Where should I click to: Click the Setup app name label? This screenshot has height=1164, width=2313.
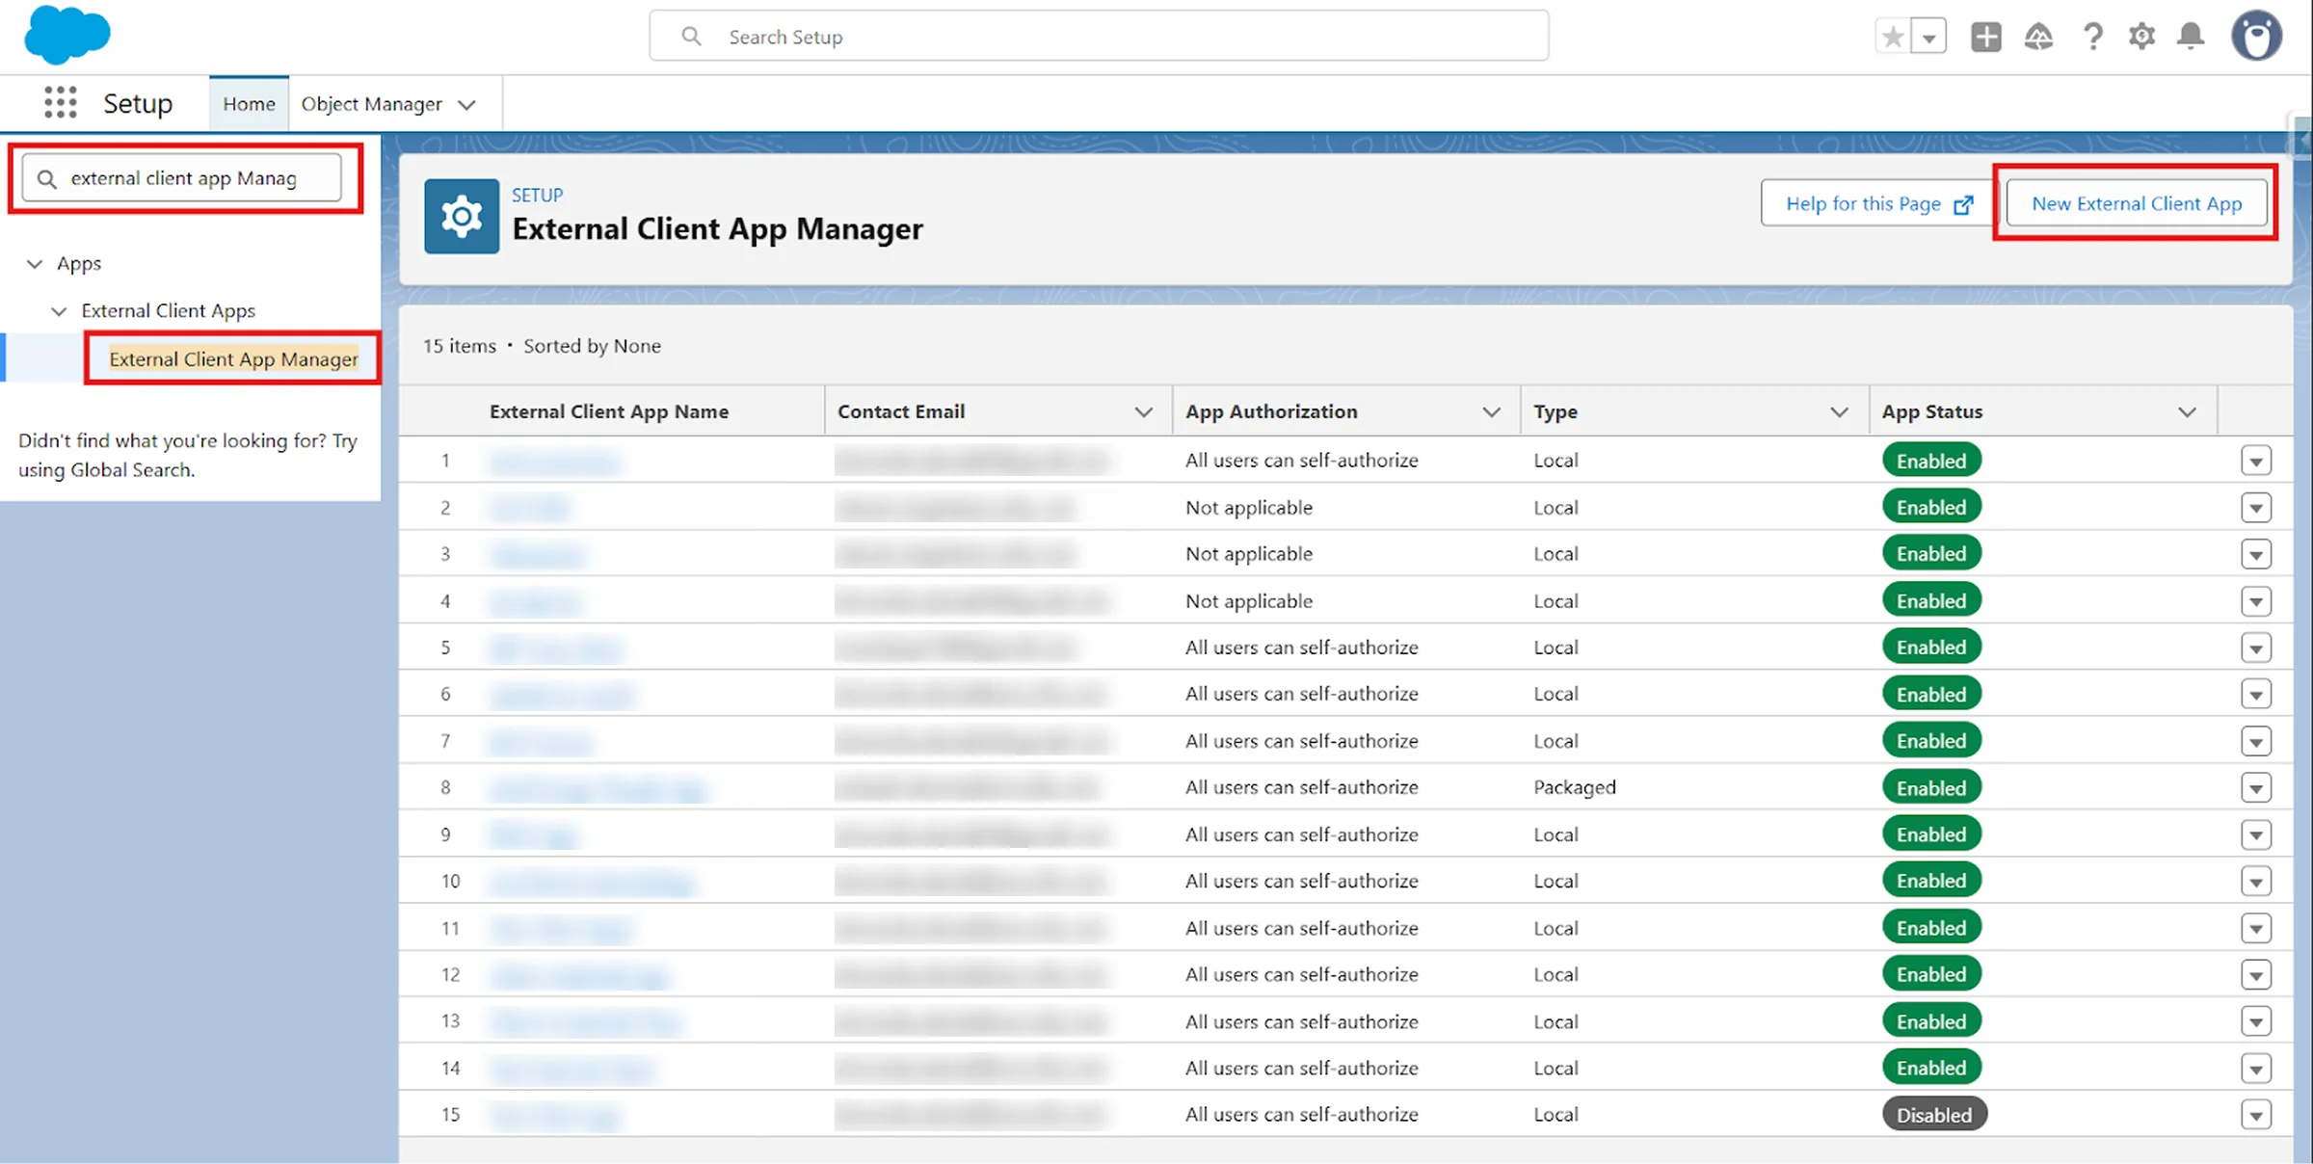pos(138,103)
